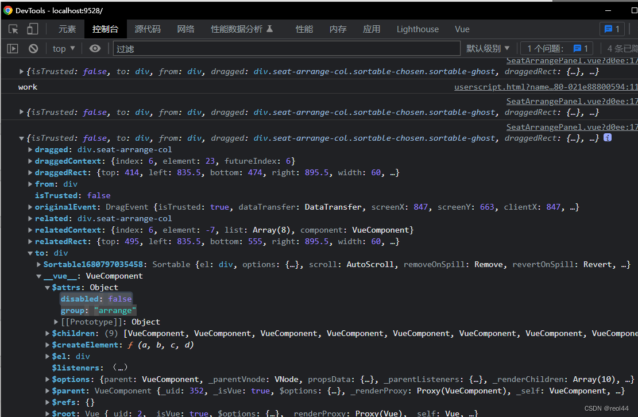
Task: Click the 'isTrusted: false' property line under from
Action: (72, 196)
